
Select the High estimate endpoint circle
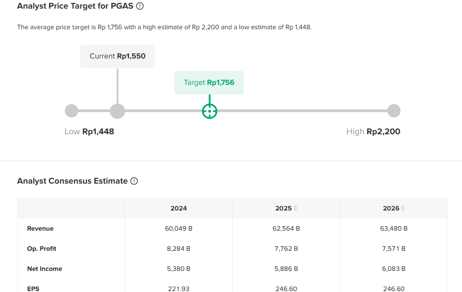(394, 111)
